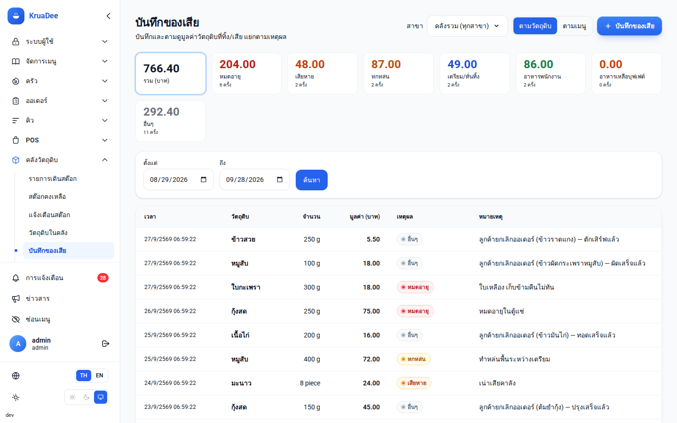Screen dimensions: 677x423
Task: Click the logout icon next to admin
Action: [106, 344]
